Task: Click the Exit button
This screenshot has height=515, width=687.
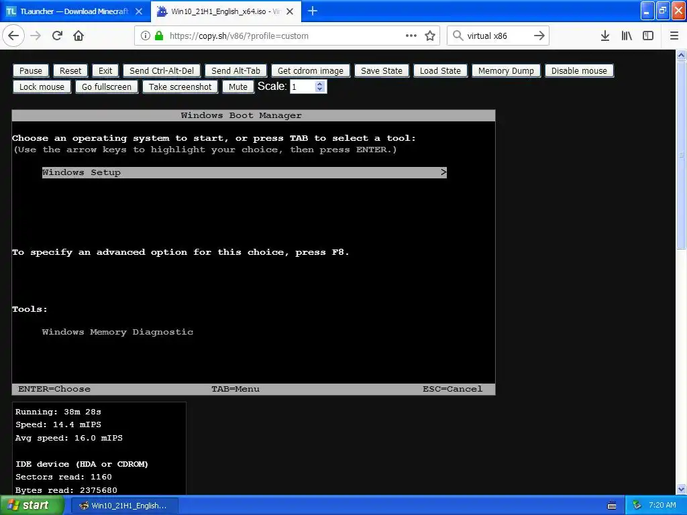Action: (x=105, y=70)
